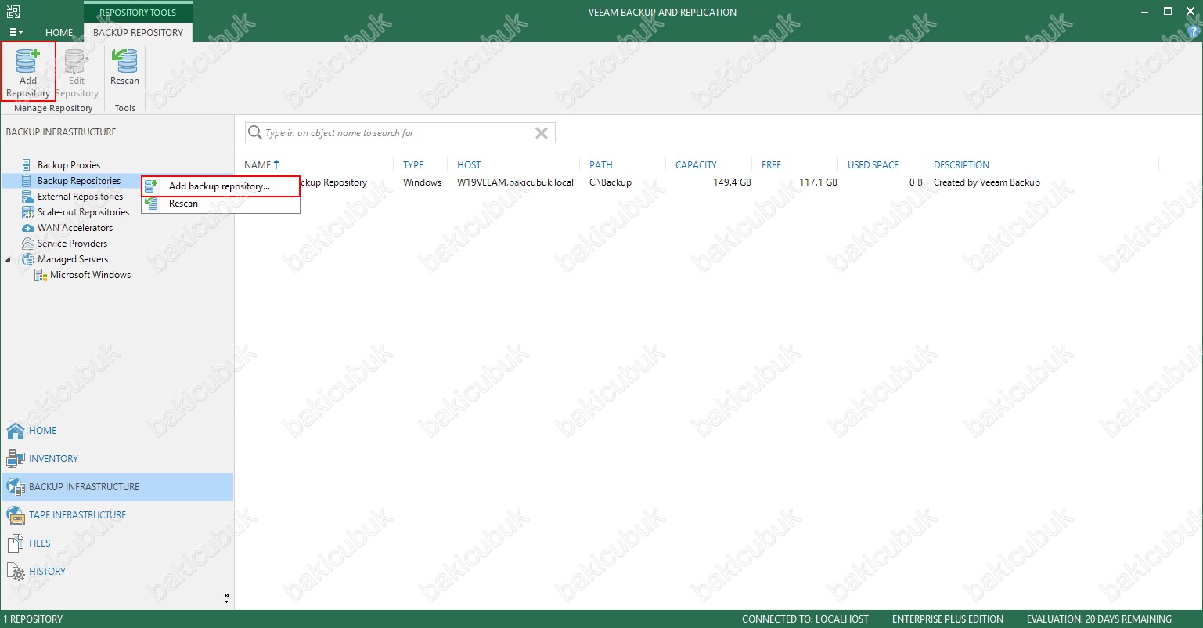Open the help question mark icon
This screenshot has width=1203, height=628.
pyautogui.click(x=1194, y=32)
